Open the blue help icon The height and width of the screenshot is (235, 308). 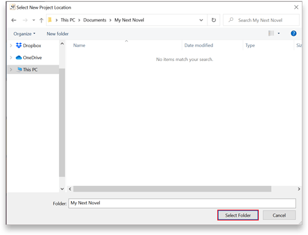(294, 33)
